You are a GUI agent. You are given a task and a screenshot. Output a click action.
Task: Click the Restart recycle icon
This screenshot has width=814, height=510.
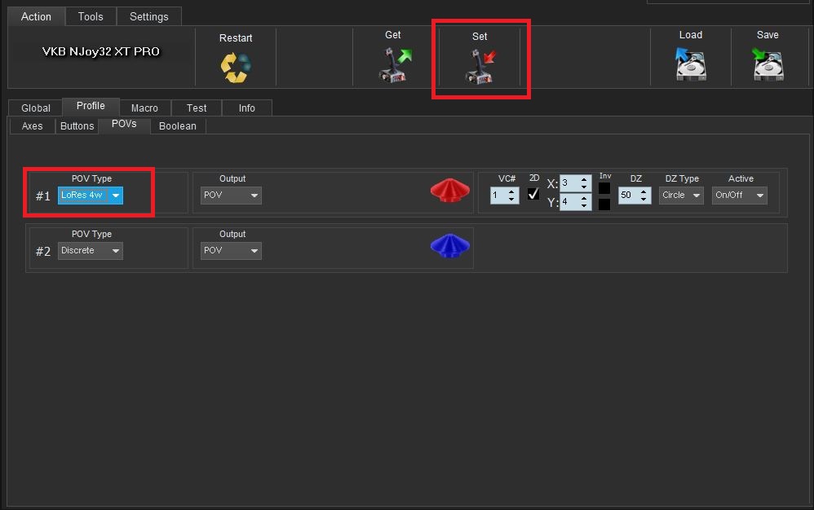[236, 68]
